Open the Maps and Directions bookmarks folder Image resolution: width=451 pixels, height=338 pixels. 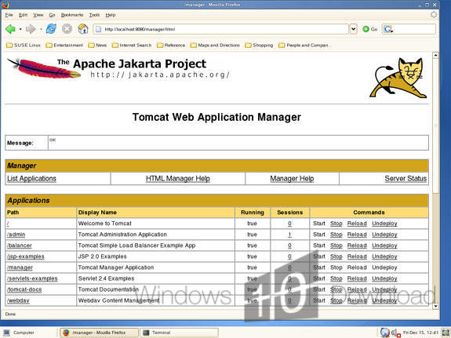click(215, 45)
